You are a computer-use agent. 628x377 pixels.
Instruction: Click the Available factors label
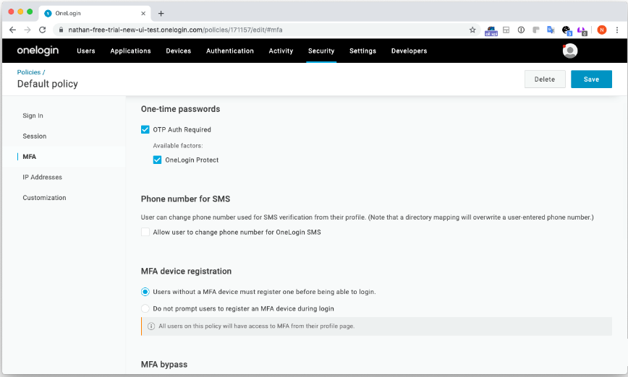coord(178,145)
